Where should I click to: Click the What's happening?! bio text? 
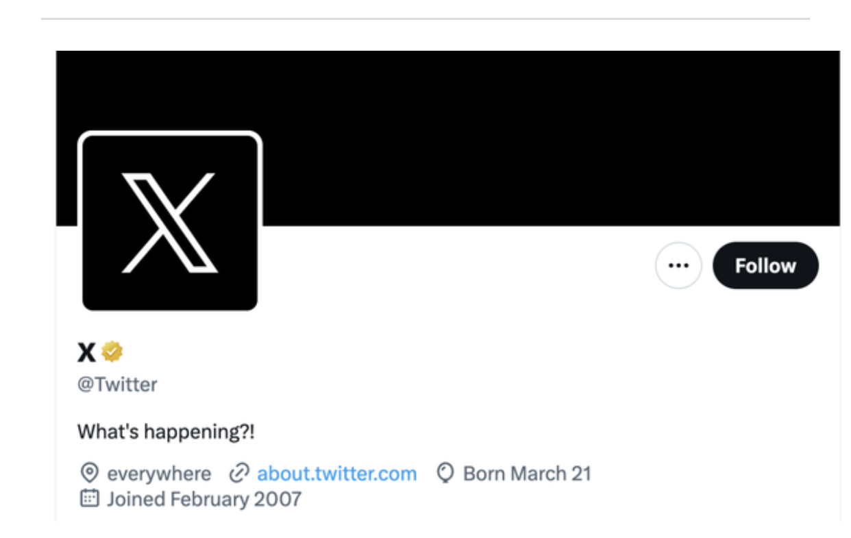coord(166,432)
